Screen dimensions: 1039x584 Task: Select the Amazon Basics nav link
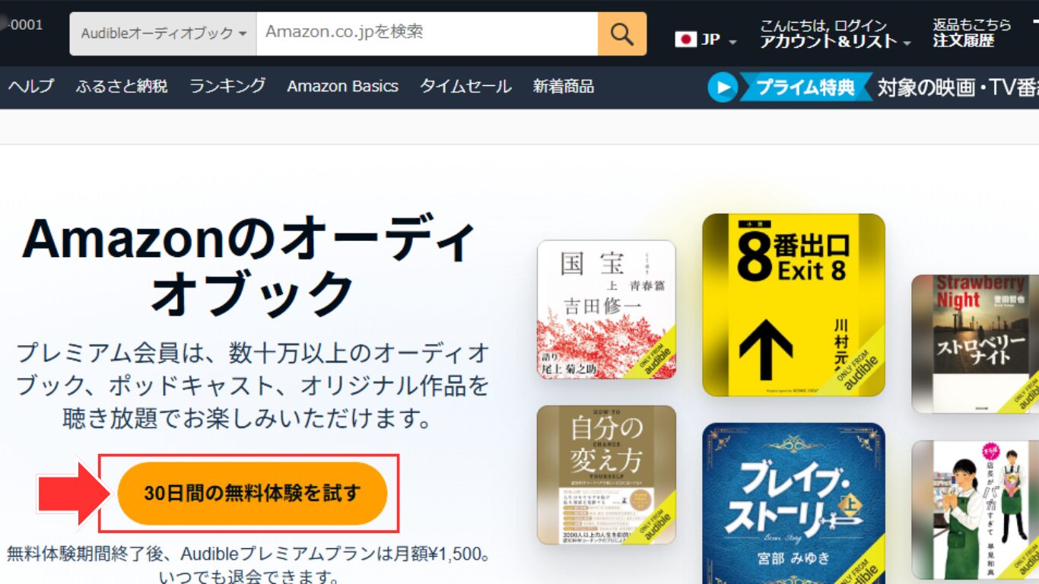(342, 87)
